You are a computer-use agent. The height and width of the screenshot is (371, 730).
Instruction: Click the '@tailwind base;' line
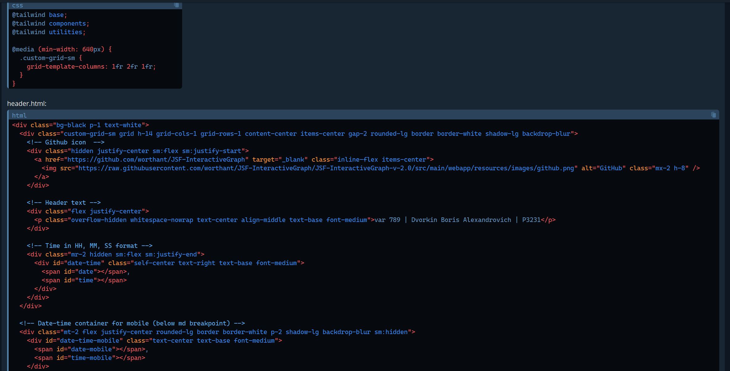click(39, 15)
